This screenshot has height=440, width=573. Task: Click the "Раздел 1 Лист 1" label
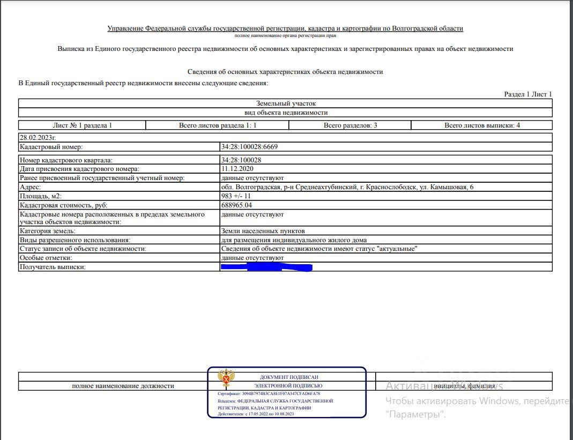(528, 94)
